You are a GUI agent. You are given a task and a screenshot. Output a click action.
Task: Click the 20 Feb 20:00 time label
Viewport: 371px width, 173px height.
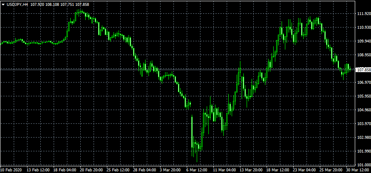tap(91, 170)
